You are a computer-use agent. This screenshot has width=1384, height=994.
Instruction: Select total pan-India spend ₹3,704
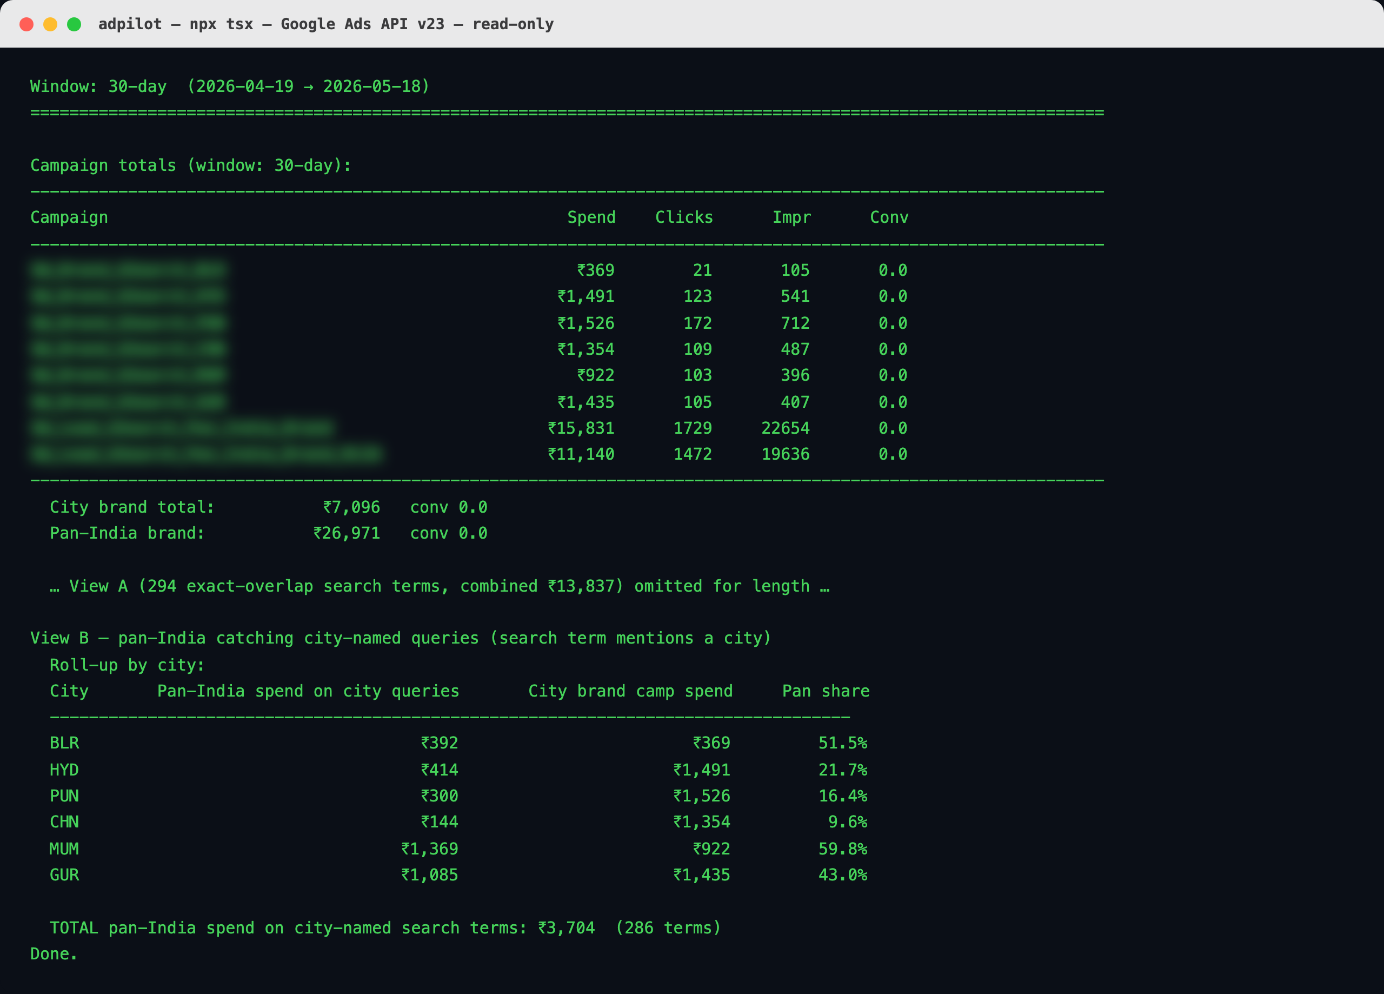[x=566, y=928]
